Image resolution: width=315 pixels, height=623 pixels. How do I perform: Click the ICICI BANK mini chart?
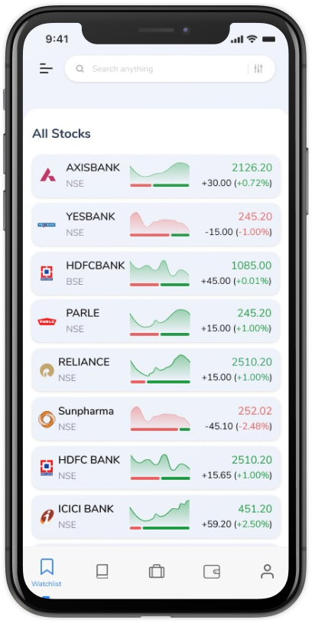point(160,515)
